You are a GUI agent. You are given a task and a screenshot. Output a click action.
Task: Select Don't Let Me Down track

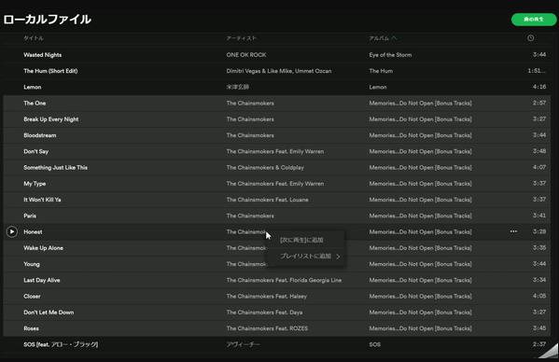(49, 313)
